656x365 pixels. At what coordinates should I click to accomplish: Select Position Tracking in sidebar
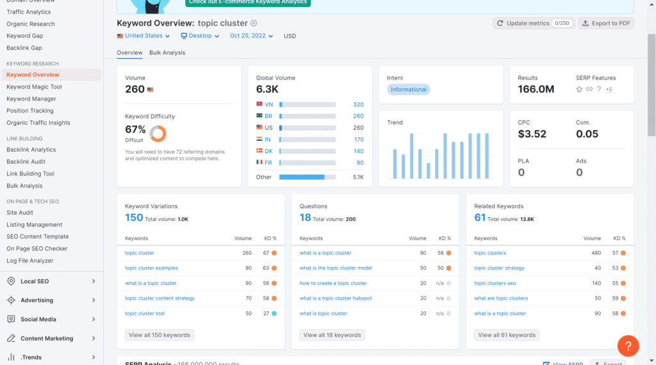pos(30,111)
